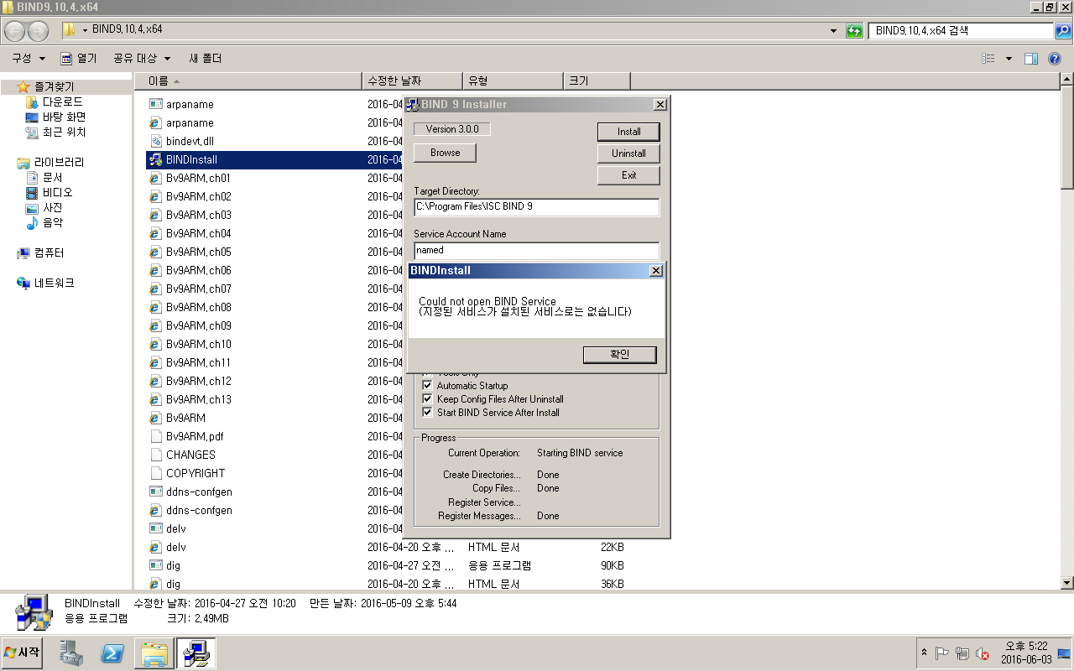1074x671 pixels.
Task: Click the Exit button in the installer
Action: (x=628, y=175)
